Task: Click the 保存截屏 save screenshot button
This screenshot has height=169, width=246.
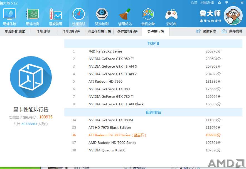Action: 232,31
